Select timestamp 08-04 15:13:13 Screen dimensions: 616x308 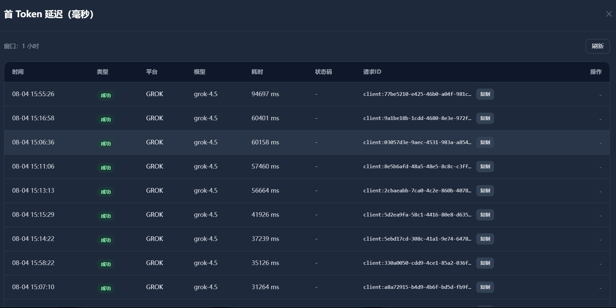pos(33,191)
